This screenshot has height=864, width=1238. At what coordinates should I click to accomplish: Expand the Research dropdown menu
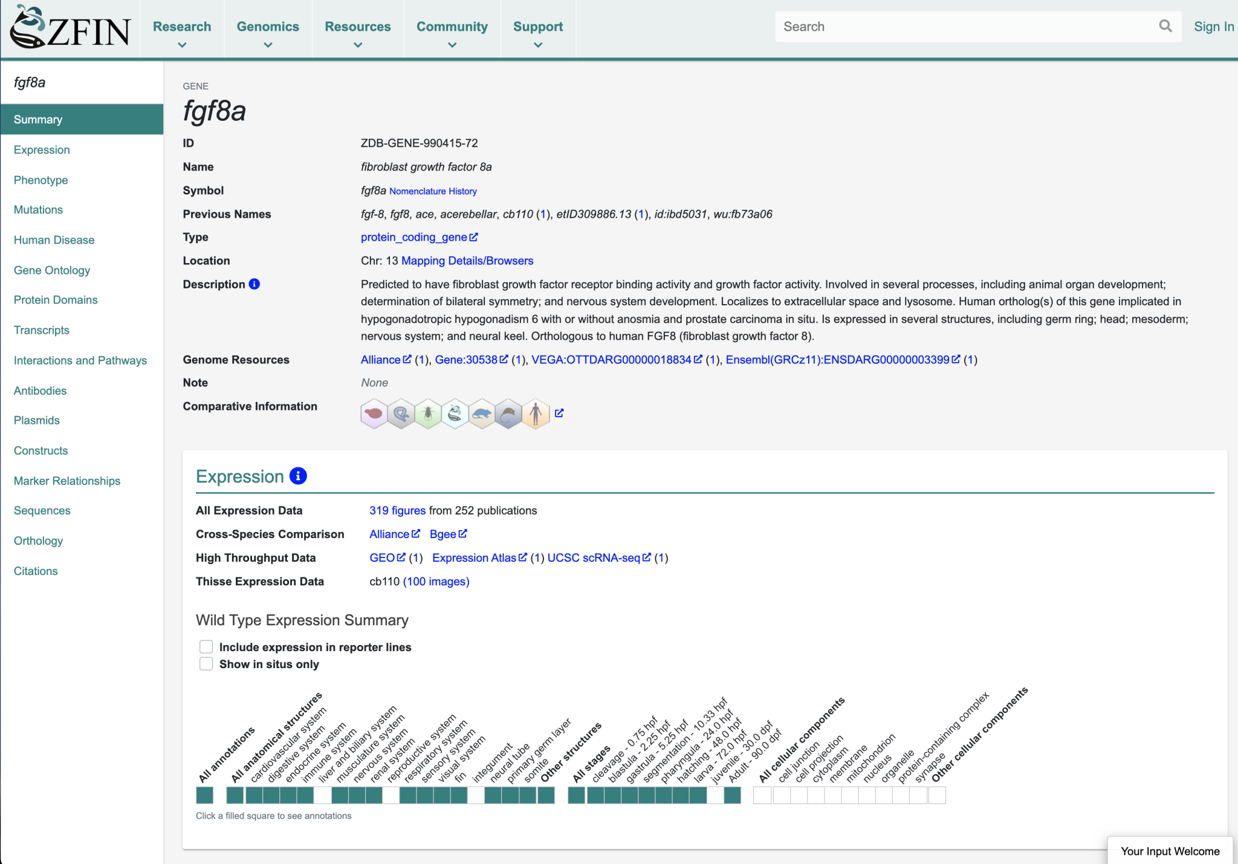(x=182, y=27)
